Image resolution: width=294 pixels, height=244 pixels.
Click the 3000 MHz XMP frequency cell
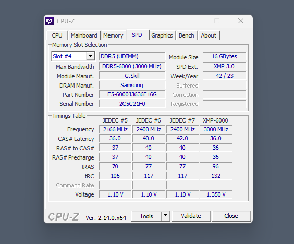coord(216,129)
